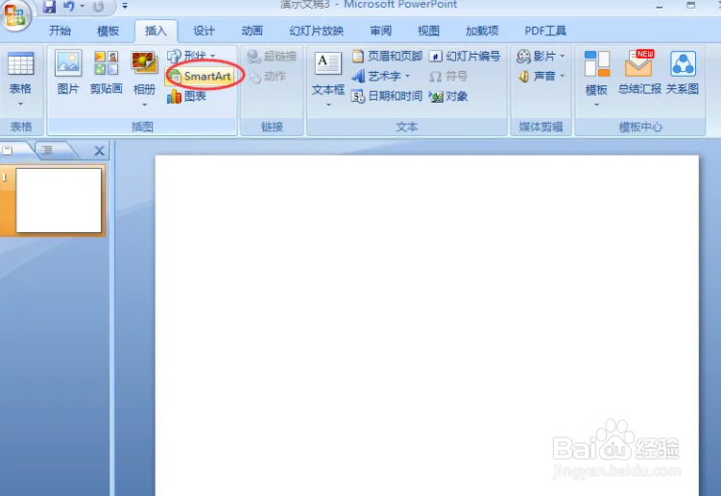The height and width of the screenshot is (496, 721).
Task: Click the redo/repeat icon
Action: click(98, 7)
